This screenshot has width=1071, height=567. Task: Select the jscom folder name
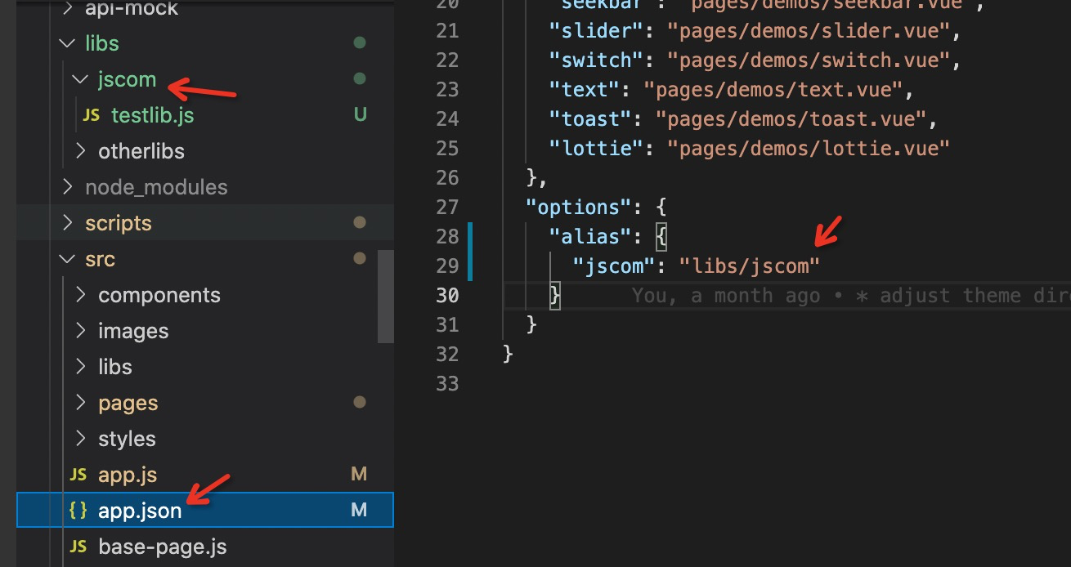point(127,79)
